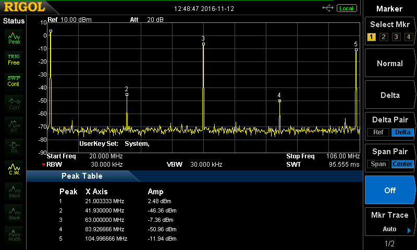Click the SWP Cont sweep icon
Screen dimensions: 417x250
click(14, 81)
